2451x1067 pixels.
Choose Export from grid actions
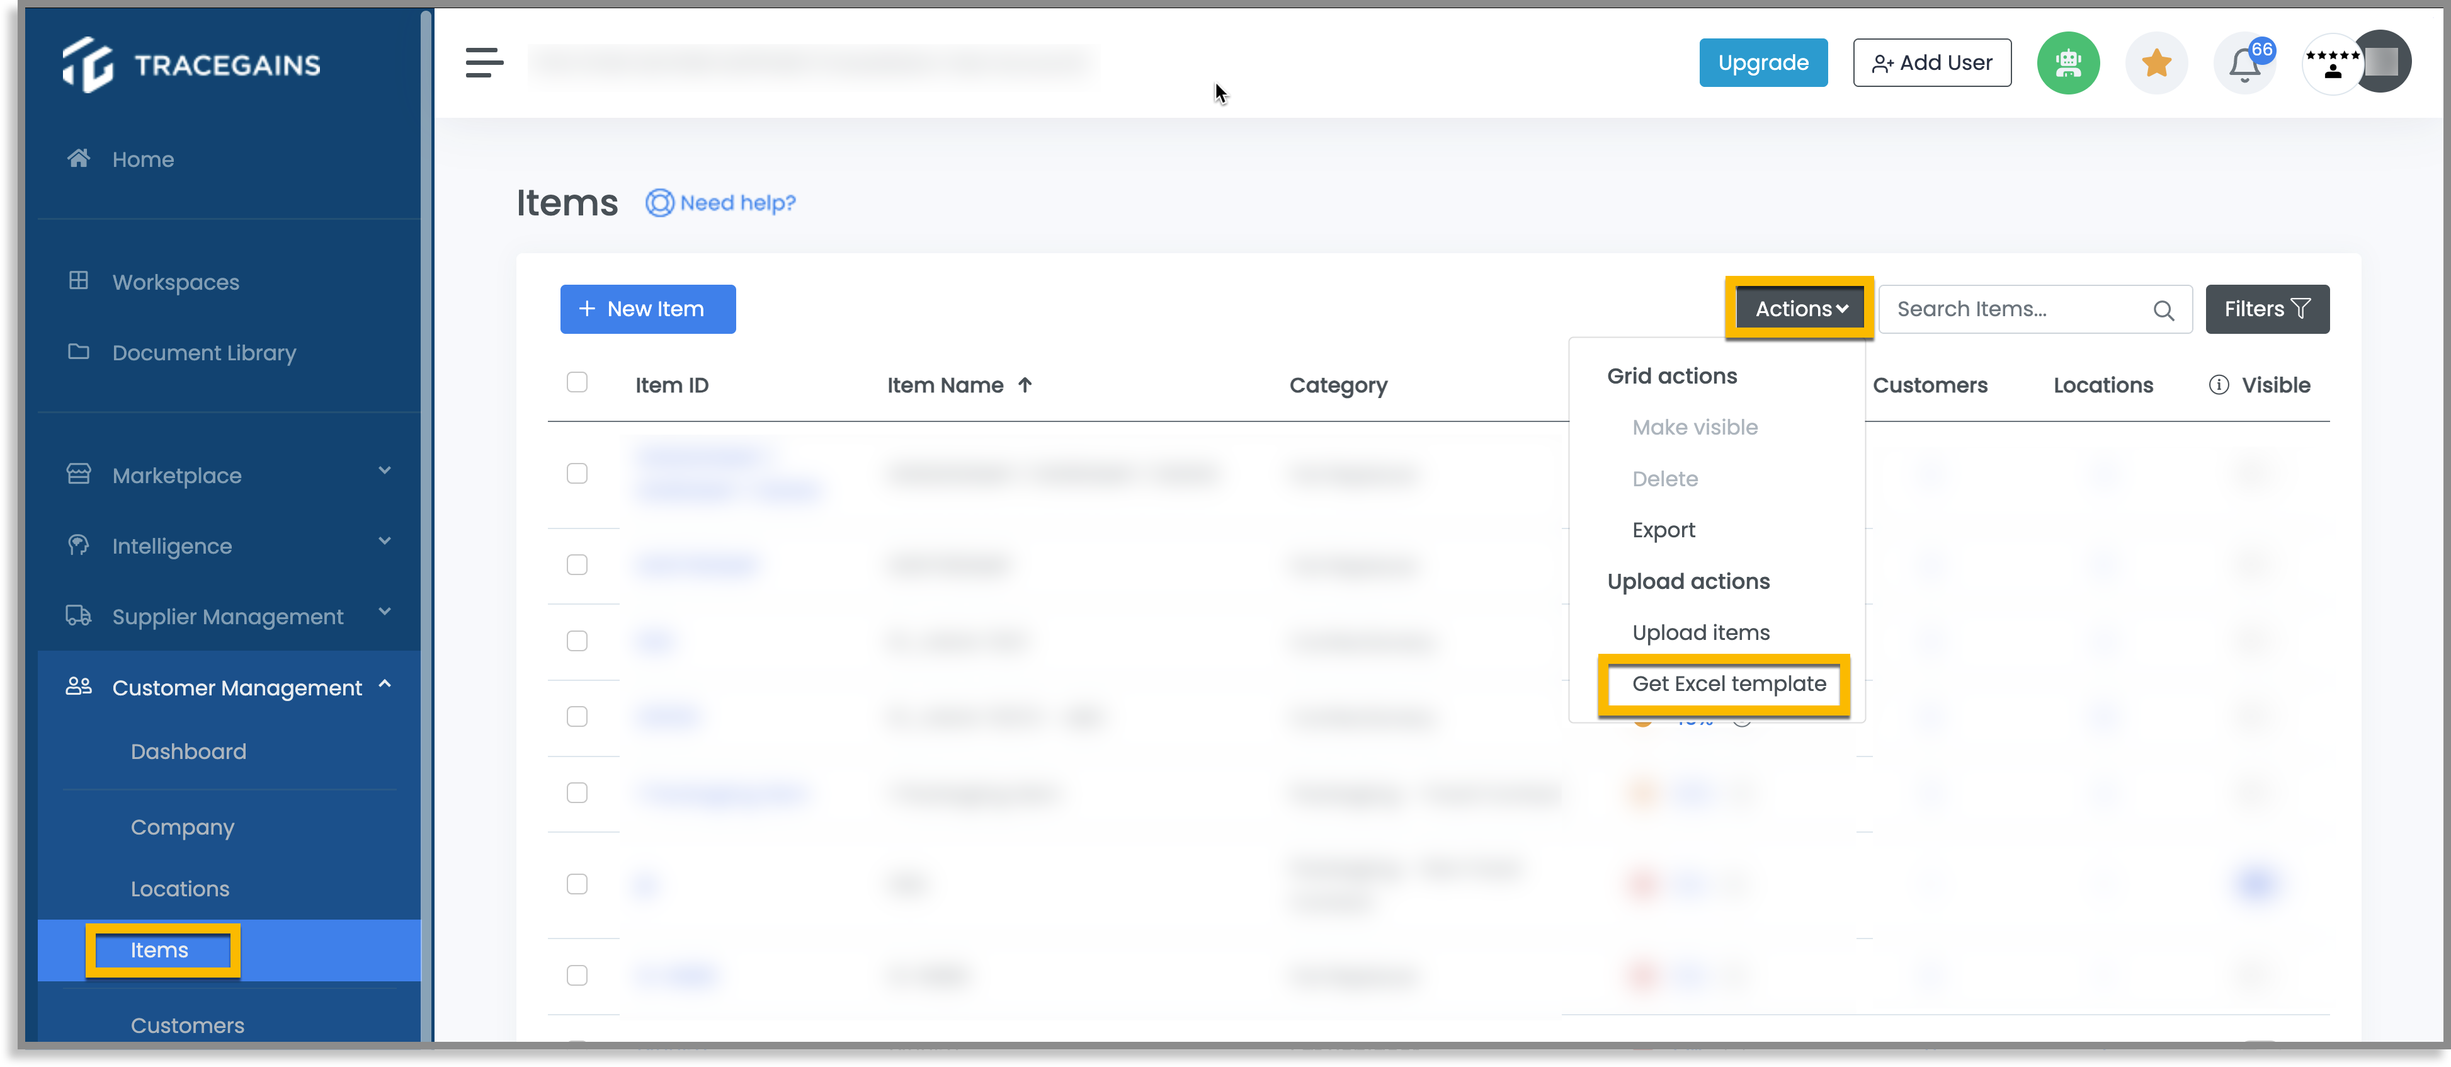1663,530
